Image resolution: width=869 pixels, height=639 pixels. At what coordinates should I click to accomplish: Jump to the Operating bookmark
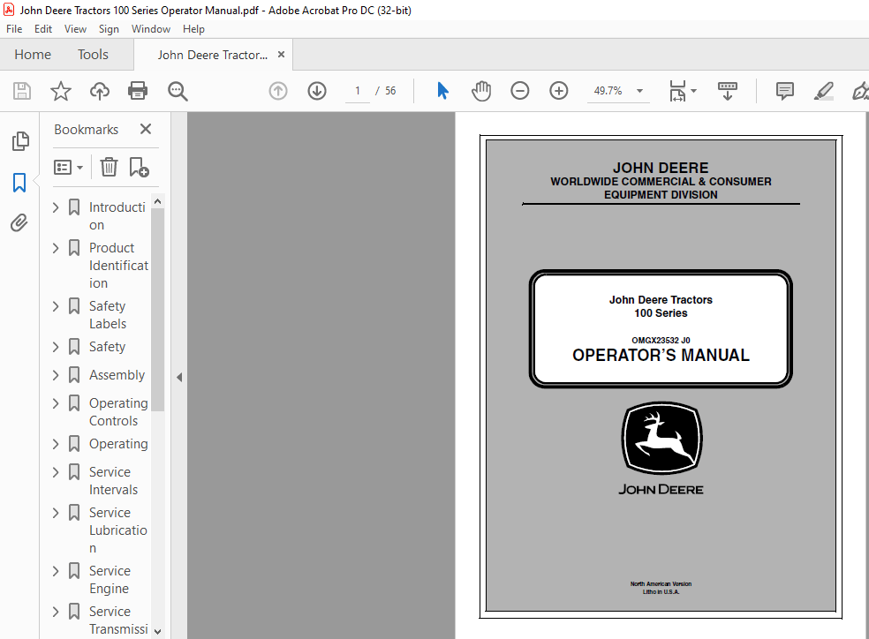118,444
